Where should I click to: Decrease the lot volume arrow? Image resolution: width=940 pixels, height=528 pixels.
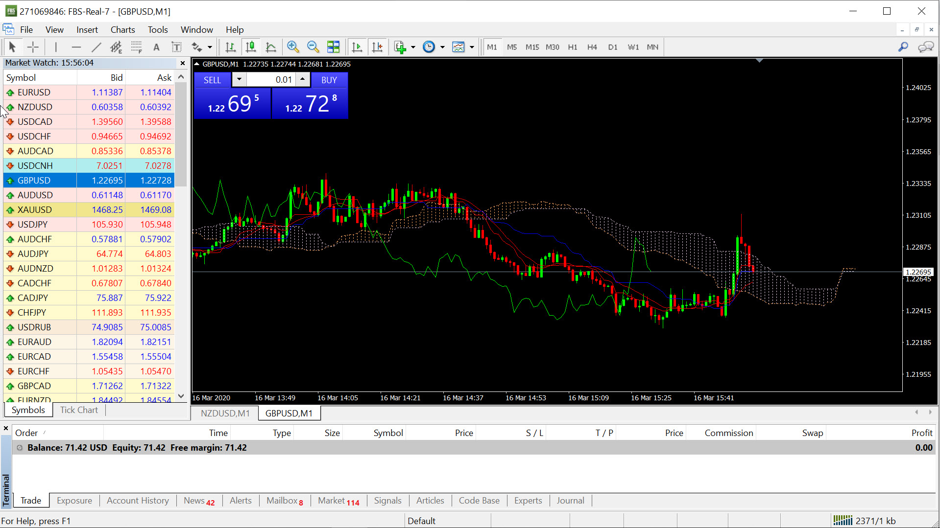(239, 79)
